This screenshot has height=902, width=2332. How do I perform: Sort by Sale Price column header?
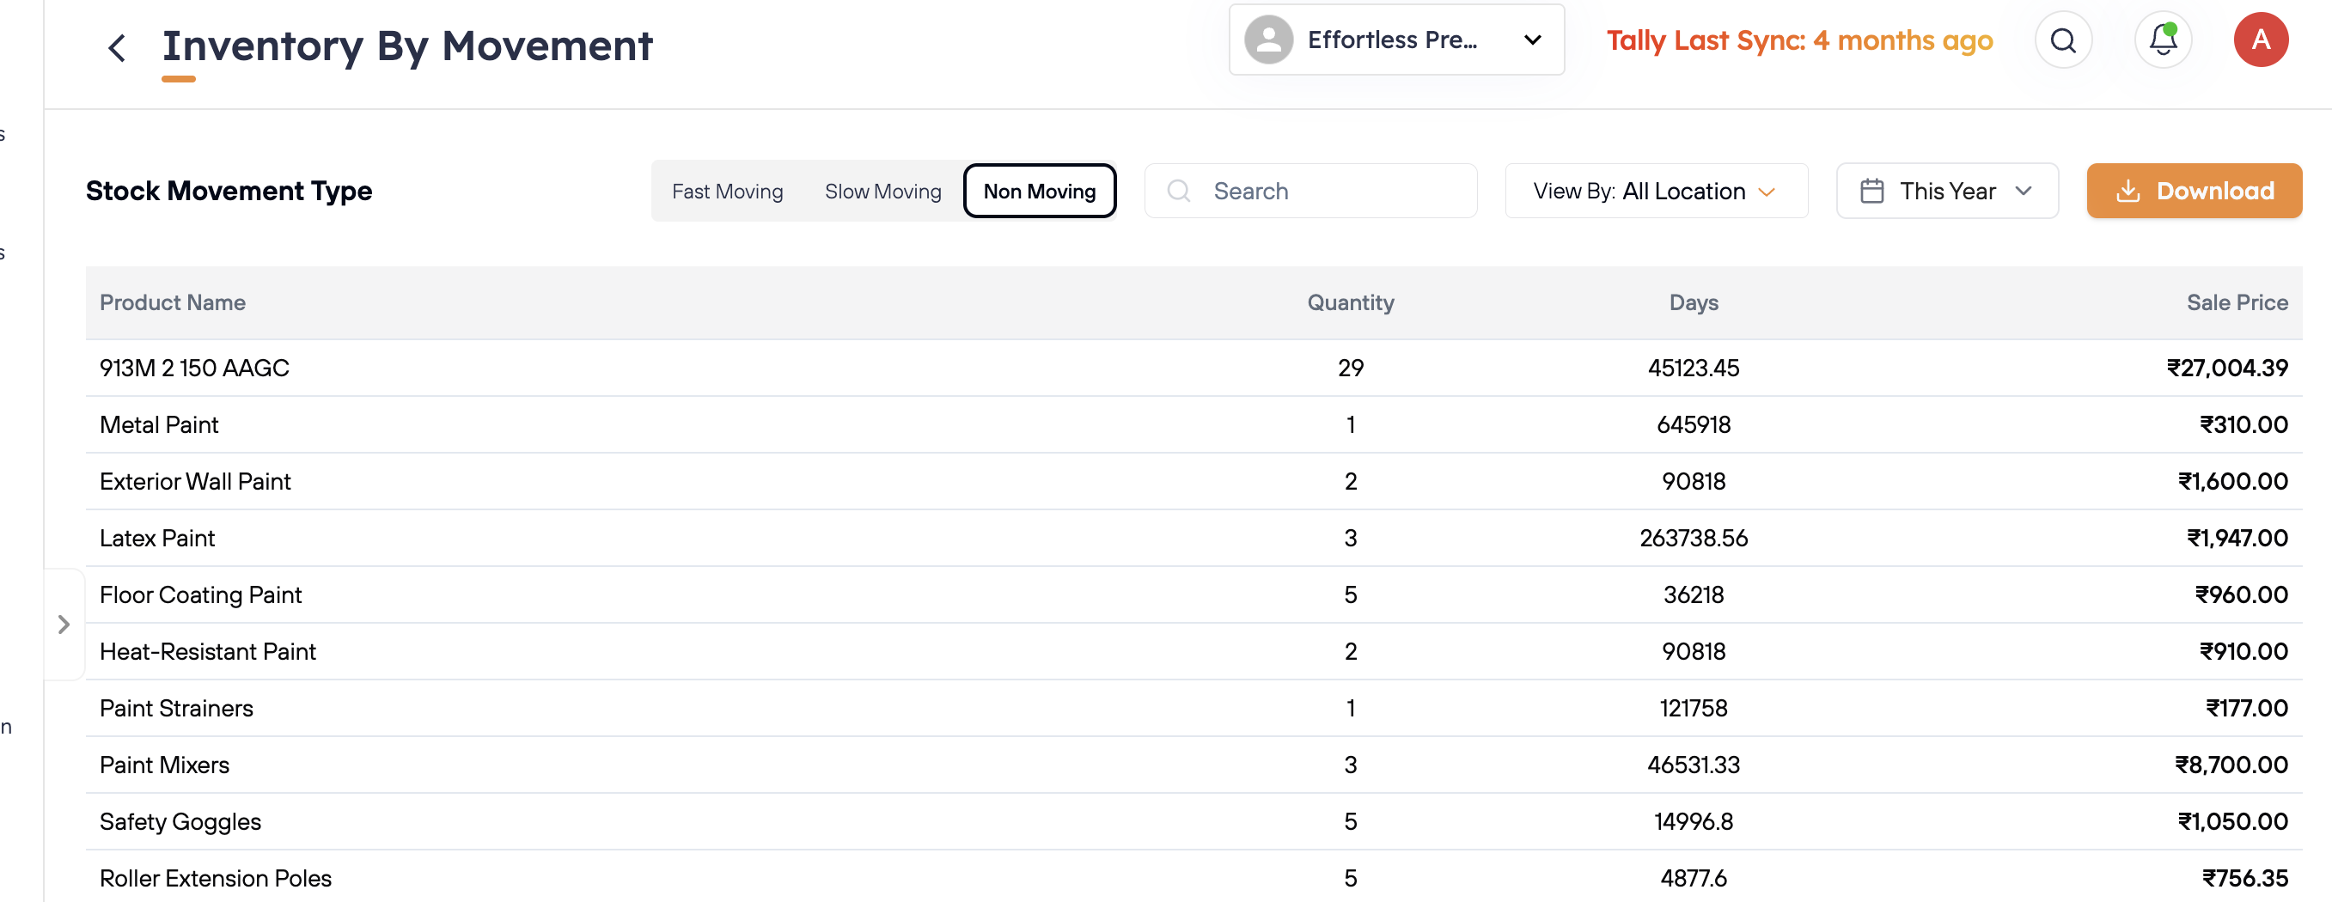(2236, 303)
